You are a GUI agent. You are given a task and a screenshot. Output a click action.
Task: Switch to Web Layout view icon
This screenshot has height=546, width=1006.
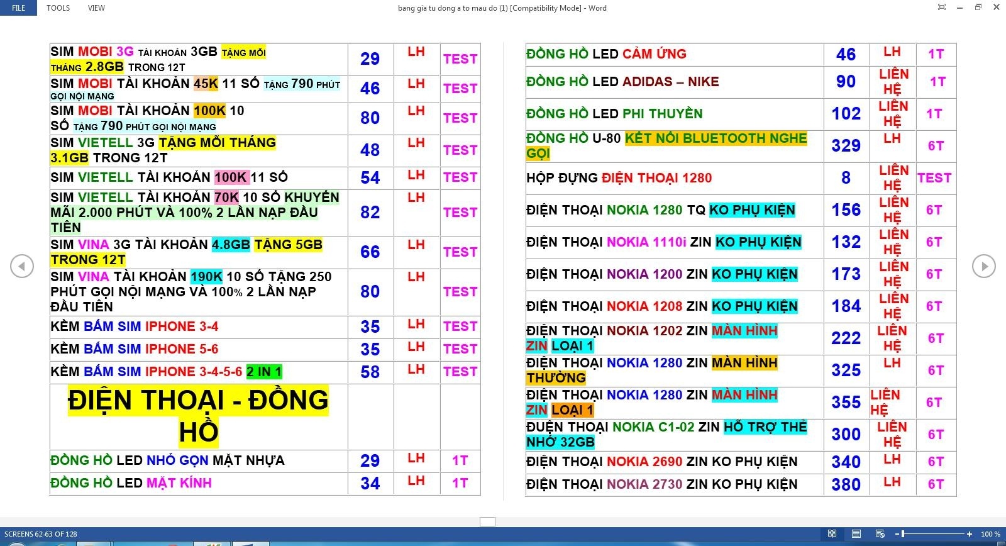[880, 534]
